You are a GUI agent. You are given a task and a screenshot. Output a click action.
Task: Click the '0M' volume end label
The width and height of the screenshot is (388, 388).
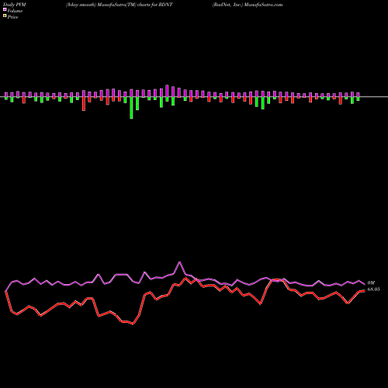pos(371,283)
